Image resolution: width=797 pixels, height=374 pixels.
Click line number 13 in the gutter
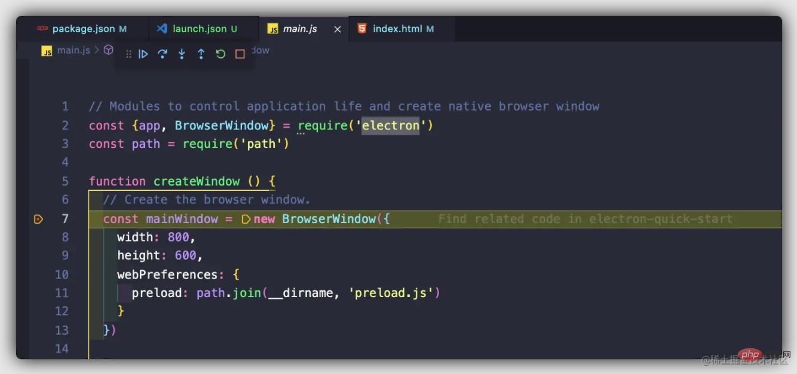pos(62,330)
